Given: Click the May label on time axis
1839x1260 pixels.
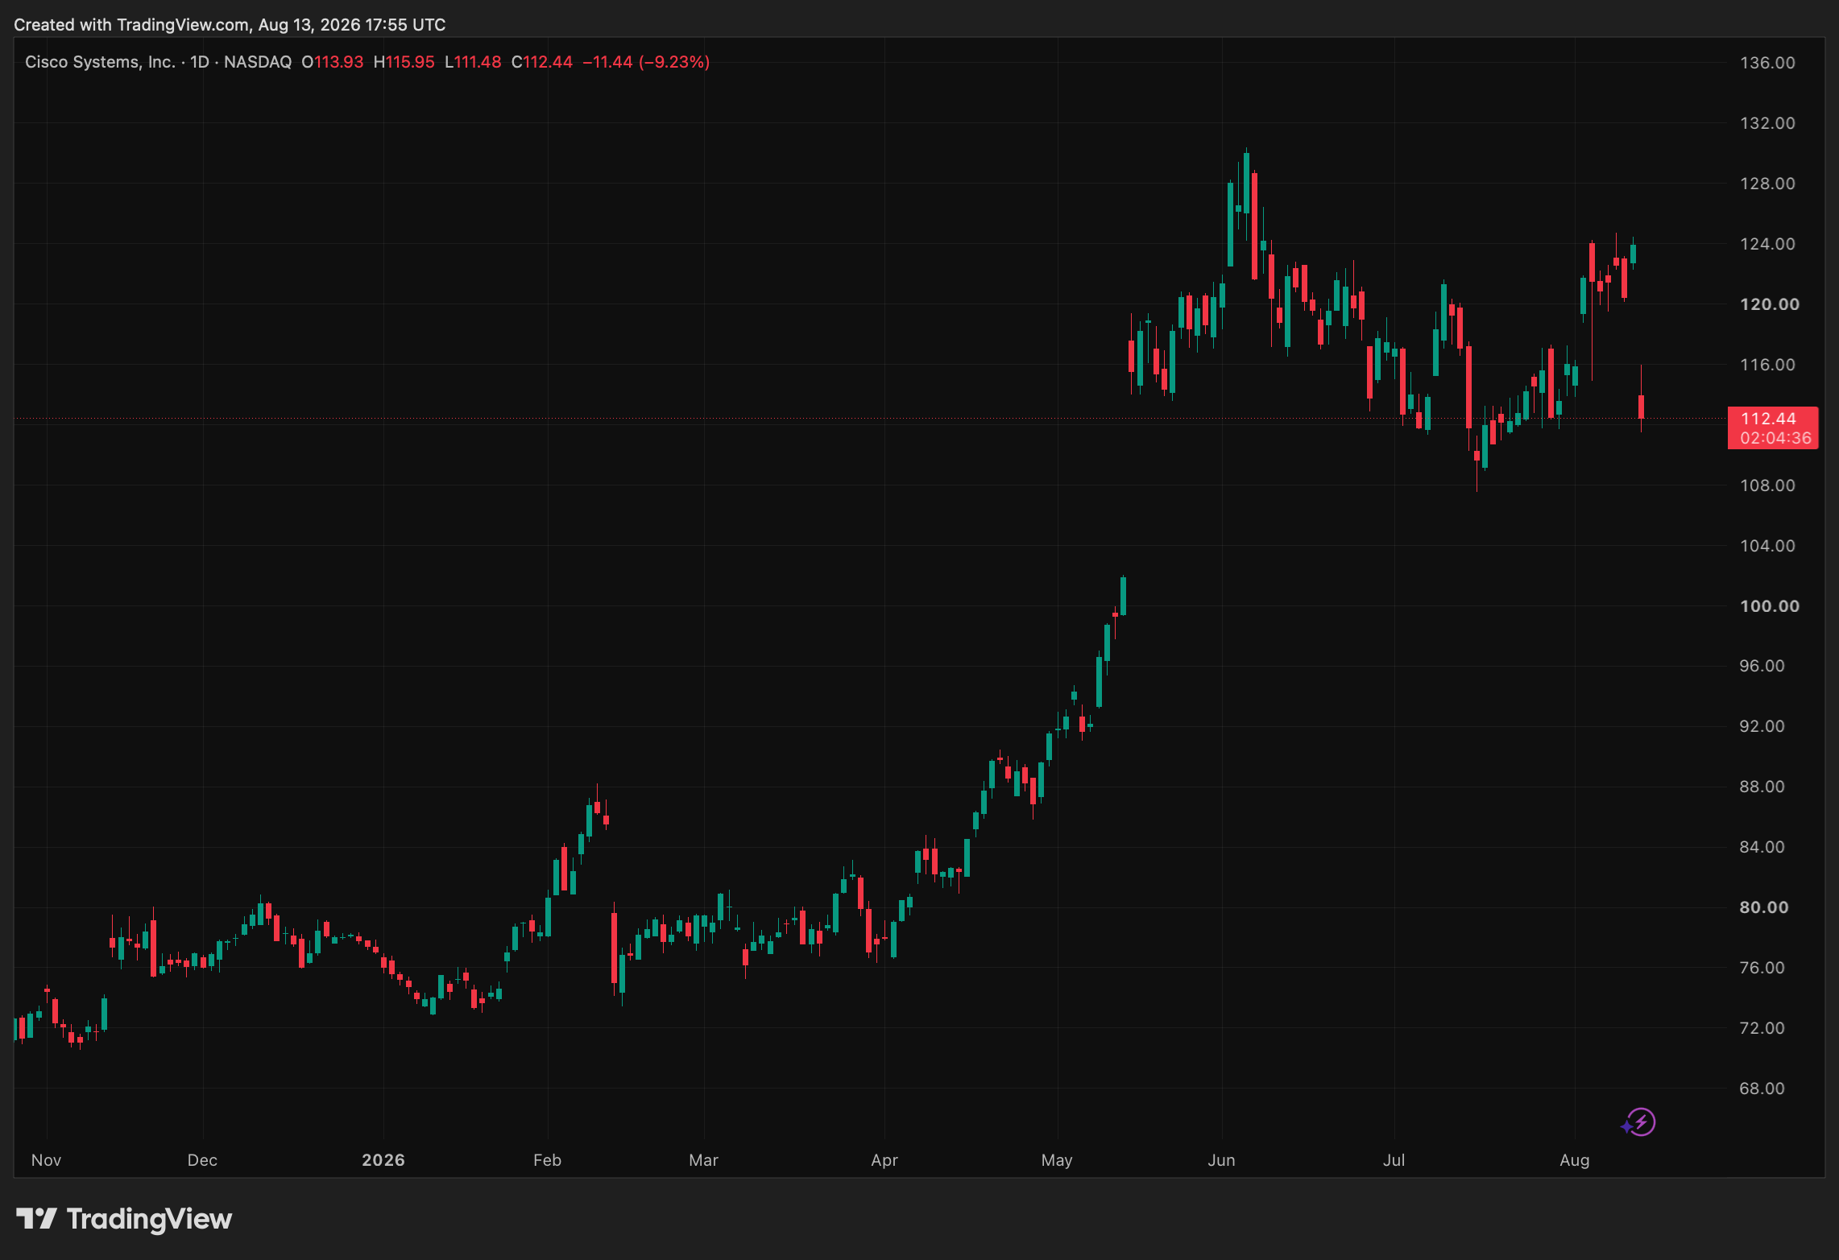Looking at the screenshot, I should [x=1057, y=1160].
